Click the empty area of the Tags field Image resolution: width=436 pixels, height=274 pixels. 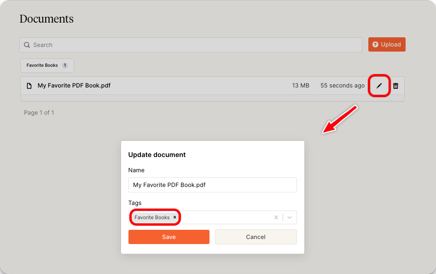226,217
